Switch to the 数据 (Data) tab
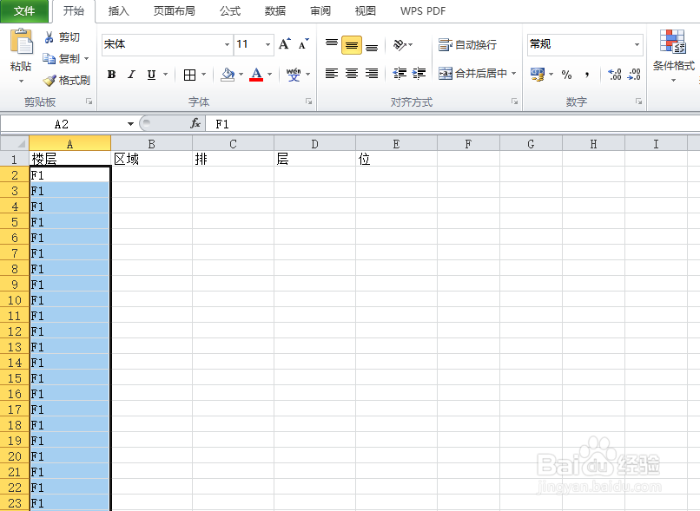 275,11
